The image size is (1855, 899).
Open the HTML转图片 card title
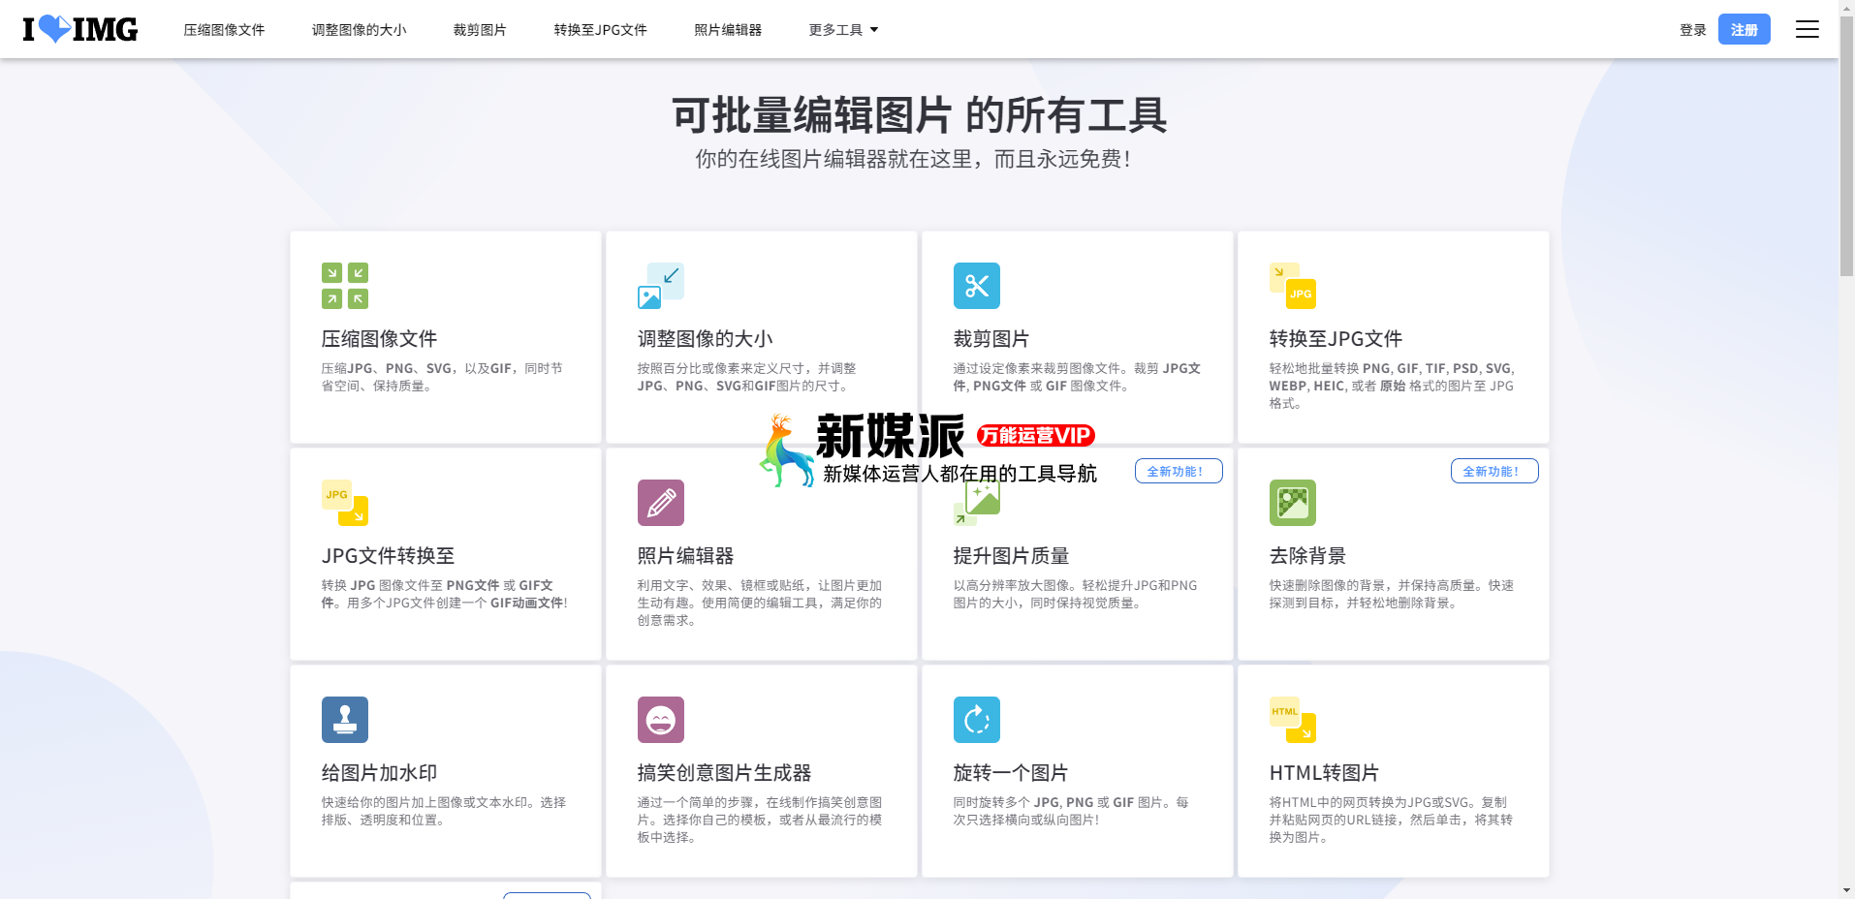pyautogui.click(x=1324, y=773)
